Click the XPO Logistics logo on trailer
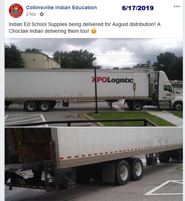 click(112, 80)
